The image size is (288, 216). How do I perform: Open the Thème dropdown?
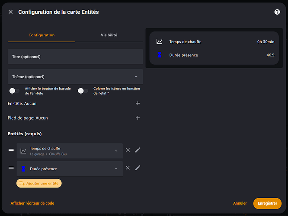(x=75, y=76)
